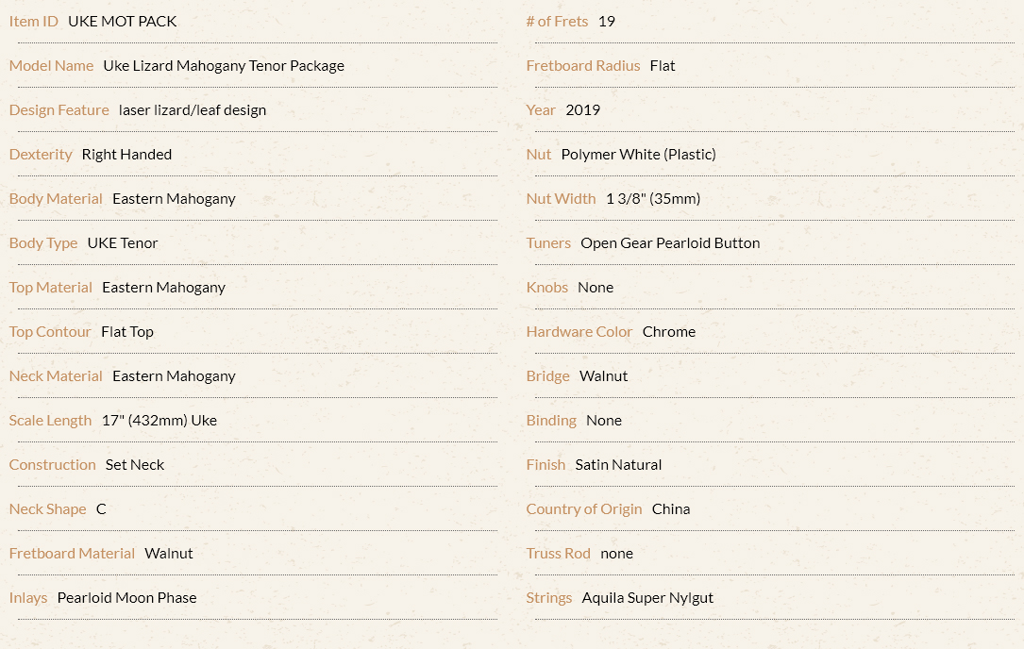Select the "Right Handed" value
The image size is (1024, 649).
126,155
